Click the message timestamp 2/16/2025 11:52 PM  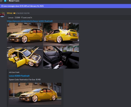tap(23, 13)
